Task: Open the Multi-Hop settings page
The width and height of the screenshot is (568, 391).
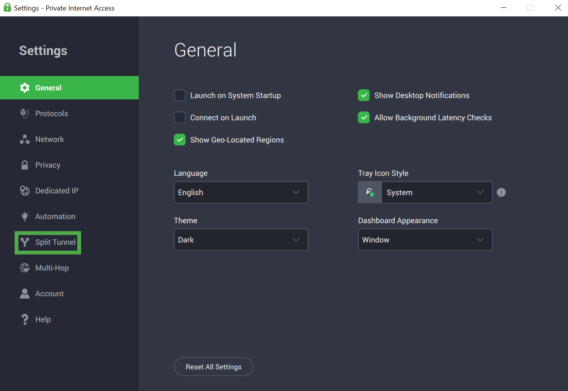Action: click(69, 268)
